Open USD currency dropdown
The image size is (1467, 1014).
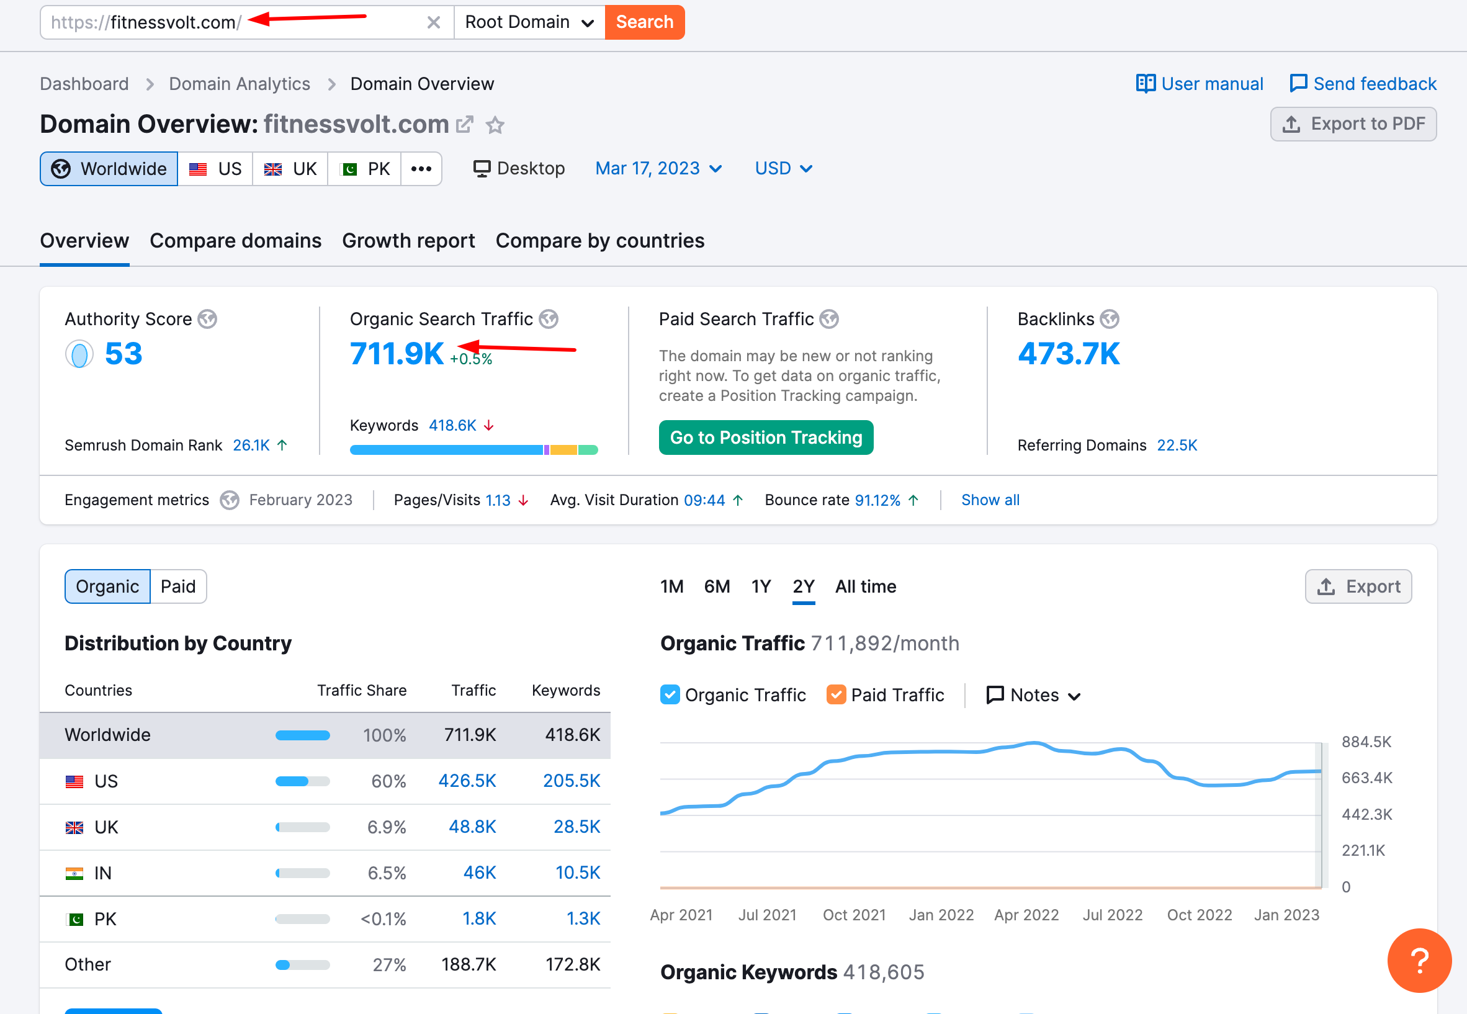click(783, 168)
